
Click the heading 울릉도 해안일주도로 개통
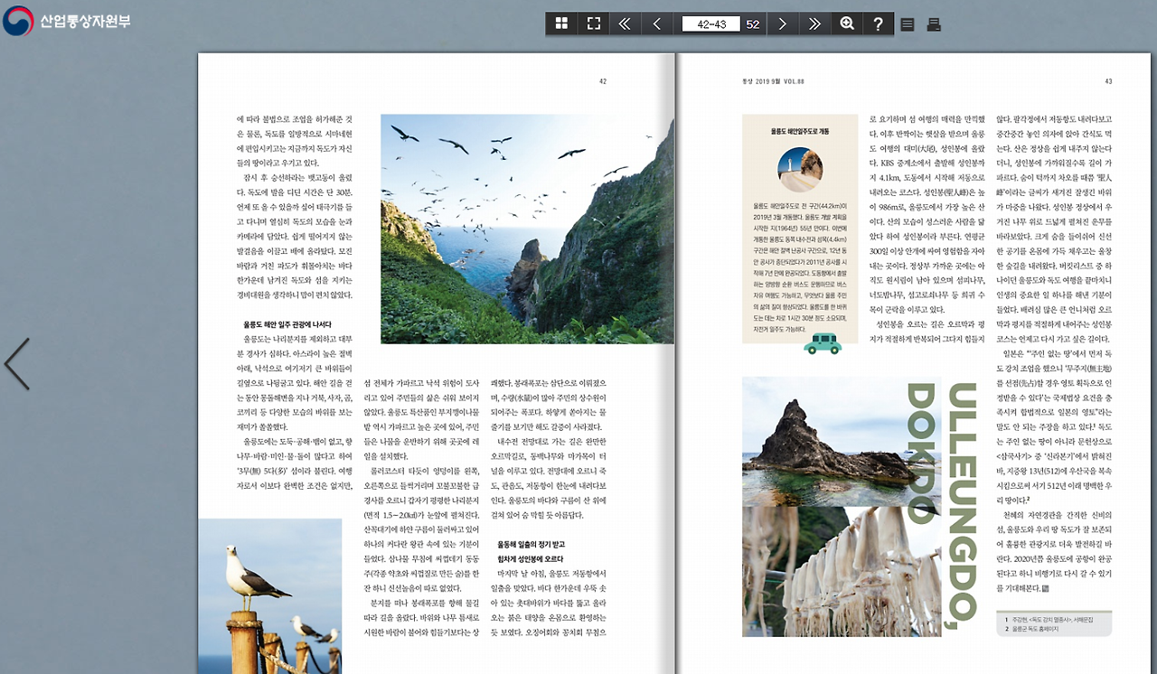(800, 132)
